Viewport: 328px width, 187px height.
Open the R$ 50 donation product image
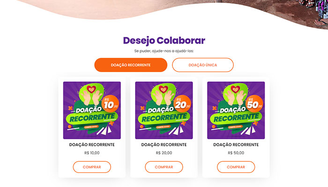tap(236, 110)
